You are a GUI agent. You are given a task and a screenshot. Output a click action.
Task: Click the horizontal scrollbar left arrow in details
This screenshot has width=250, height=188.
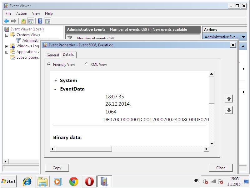point(52,149)
